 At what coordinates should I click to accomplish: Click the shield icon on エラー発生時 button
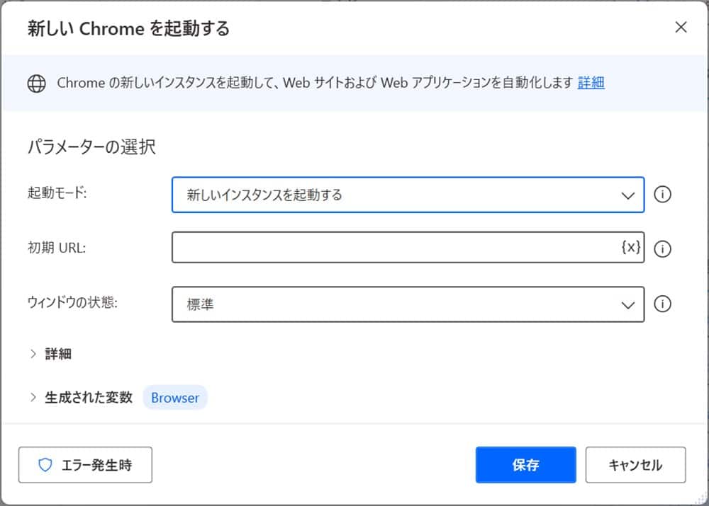point(45,465)
